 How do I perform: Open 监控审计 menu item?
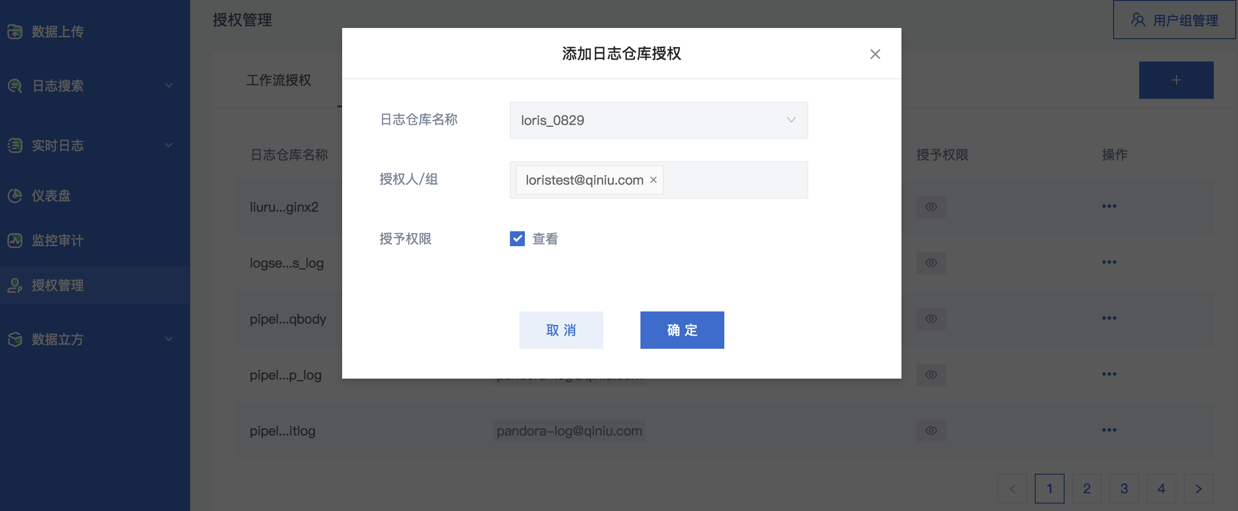pos(95,241)
